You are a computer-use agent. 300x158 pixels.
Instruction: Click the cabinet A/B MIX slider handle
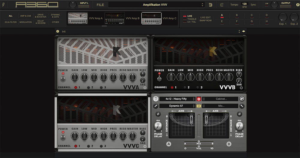[199, 142]
